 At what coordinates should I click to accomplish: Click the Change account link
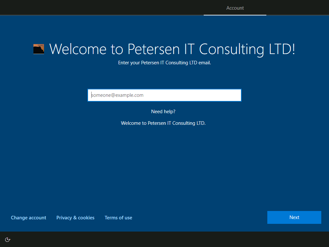(x=29, y=218)
